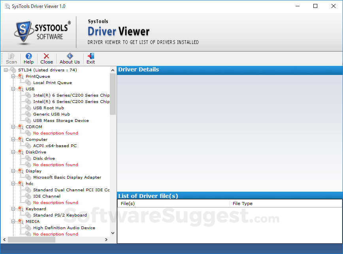Viewport: 343px width, 254px height.
Task: Click the gear icon beside Disk drive
Action: pyautogui.click(x=28, y=158)
